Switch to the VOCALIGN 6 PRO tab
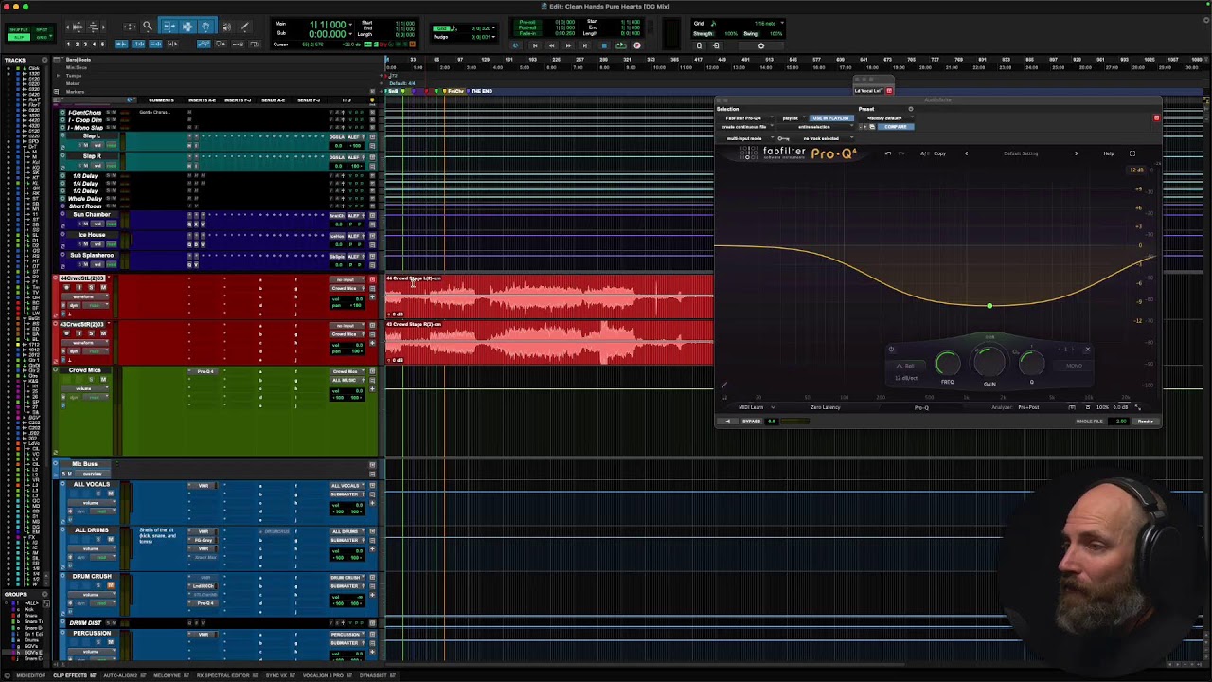The height and width of the screenshot is (682, 1212). tap(323, 675)
